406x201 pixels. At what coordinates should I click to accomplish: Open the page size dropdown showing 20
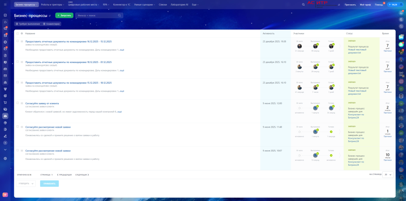388,174
